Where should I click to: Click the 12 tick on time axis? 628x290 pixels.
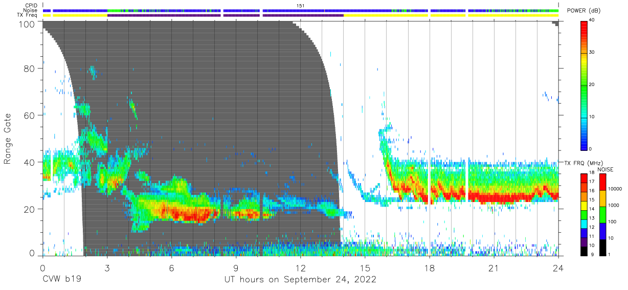point(301,268)
